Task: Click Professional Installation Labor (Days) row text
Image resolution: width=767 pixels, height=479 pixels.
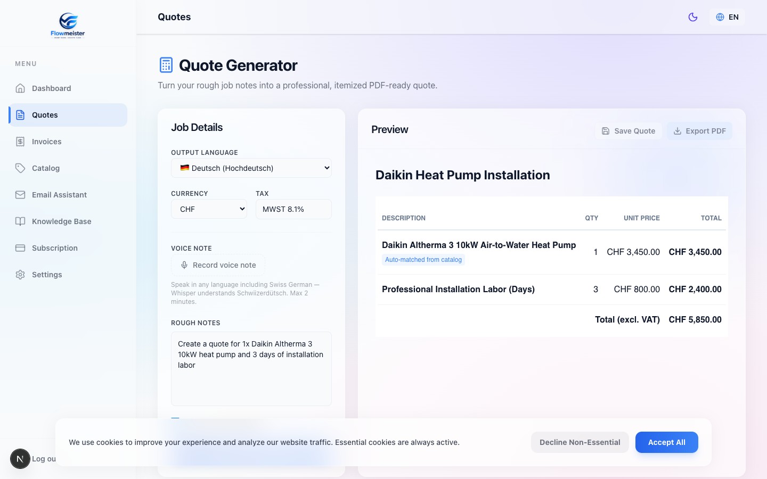Action: pyautogui.click(x=458, y=289)
